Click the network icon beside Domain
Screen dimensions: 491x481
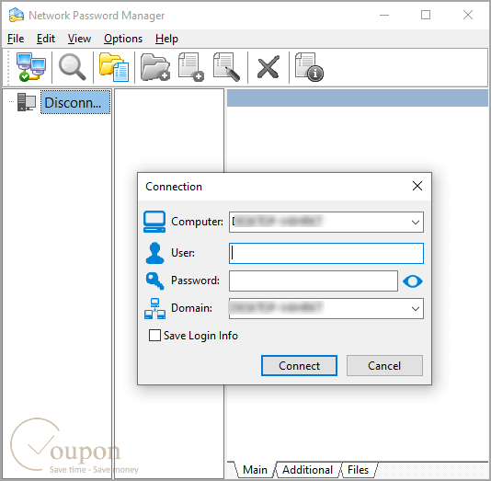[154, 308]
